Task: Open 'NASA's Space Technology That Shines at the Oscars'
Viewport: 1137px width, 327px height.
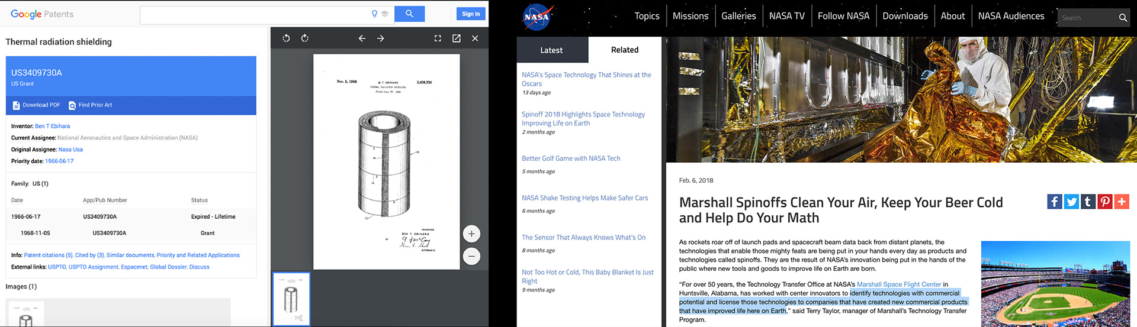Action: click(x=586, y=79)
